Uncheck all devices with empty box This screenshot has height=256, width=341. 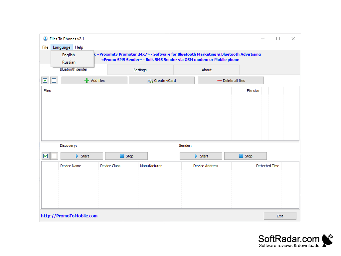54,156
